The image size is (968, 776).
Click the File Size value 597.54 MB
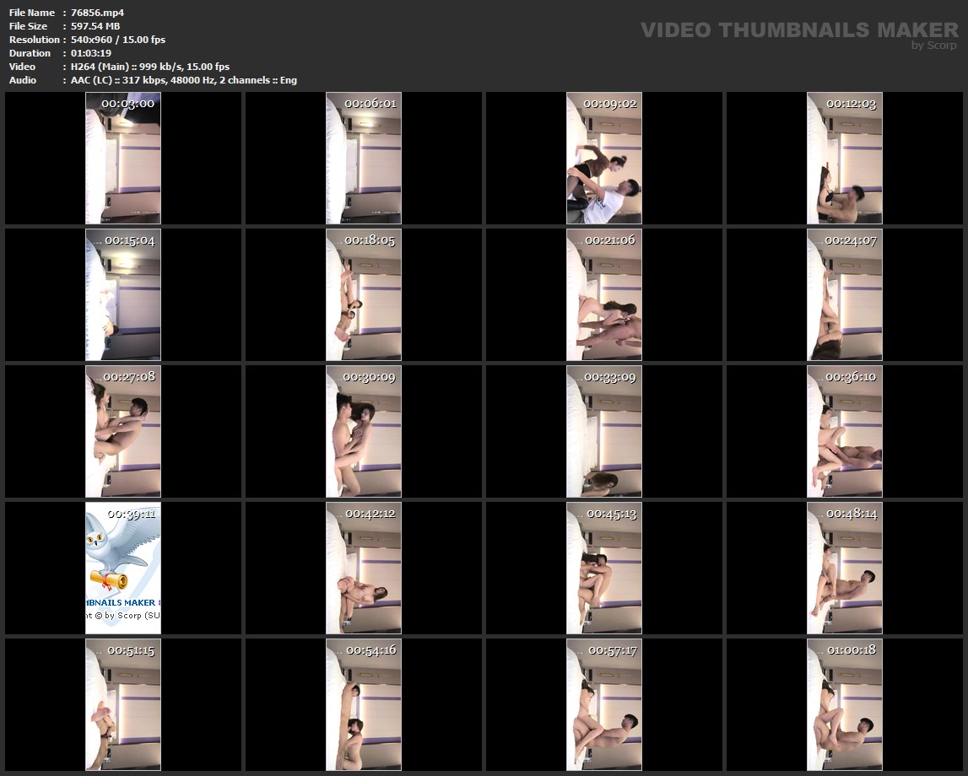tap(95, 26)
